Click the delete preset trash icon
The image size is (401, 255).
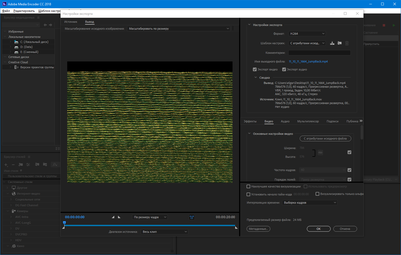[x=347, y=43]
